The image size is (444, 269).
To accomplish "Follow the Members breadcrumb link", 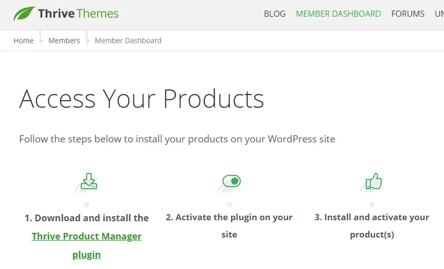I will (x=64, y=41).
